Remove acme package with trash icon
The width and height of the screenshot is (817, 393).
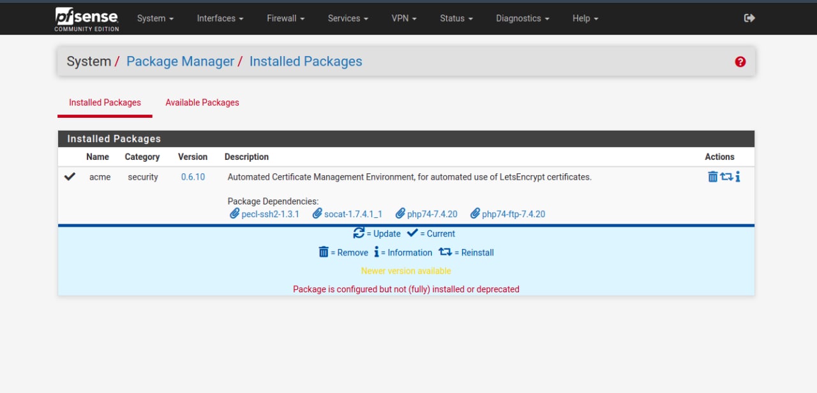(x=713, y=176)
